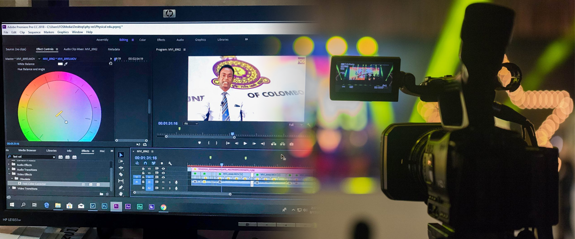
Task: Open the Sequence menu
Action: point(34,32)
